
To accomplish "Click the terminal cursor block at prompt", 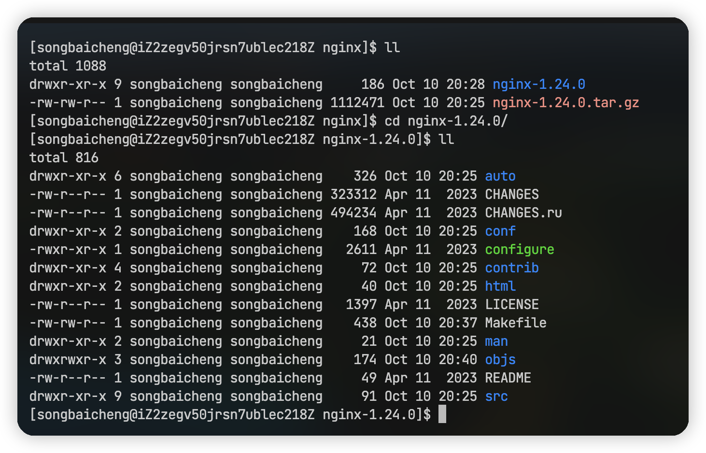I will coord(442,414).
